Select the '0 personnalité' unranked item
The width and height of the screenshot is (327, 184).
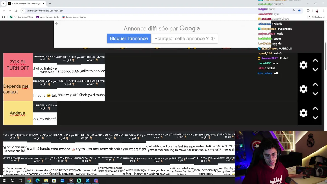[15, 143]
